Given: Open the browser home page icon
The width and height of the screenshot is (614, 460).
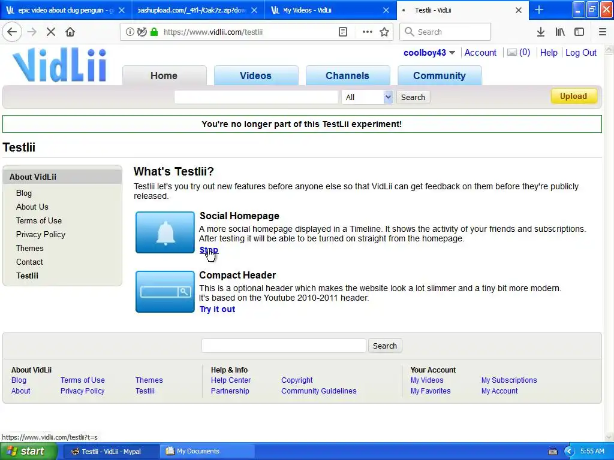Looking at the screenshot, I should click(70, 32).
